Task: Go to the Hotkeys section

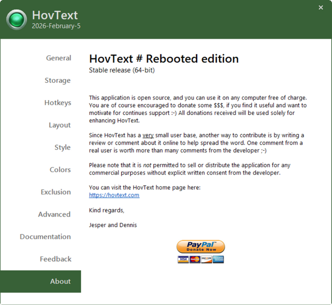Action: point(57,103)
